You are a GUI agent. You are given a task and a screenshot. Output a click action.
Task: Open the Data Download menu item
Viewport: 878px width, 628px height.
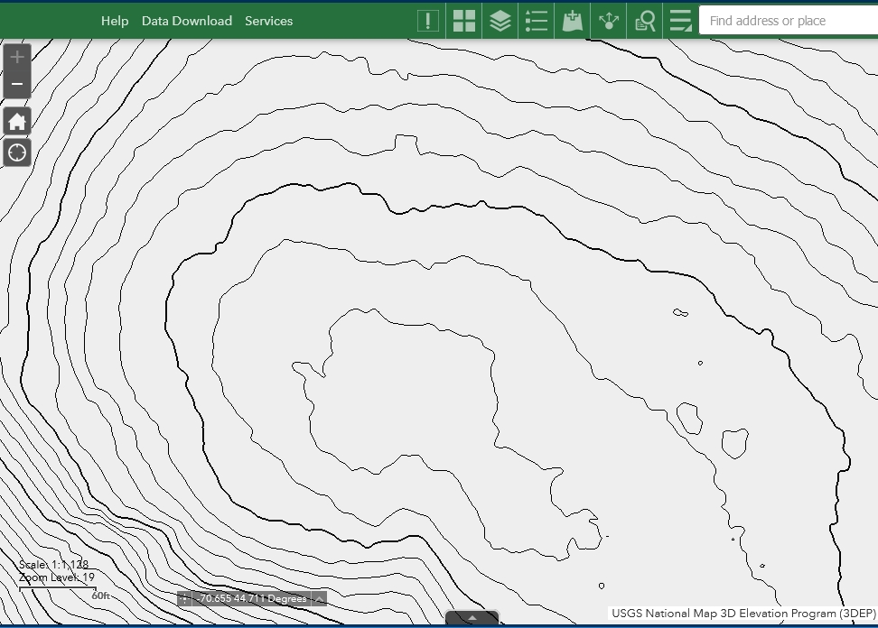pyautogui.click(x=187, y=21)
